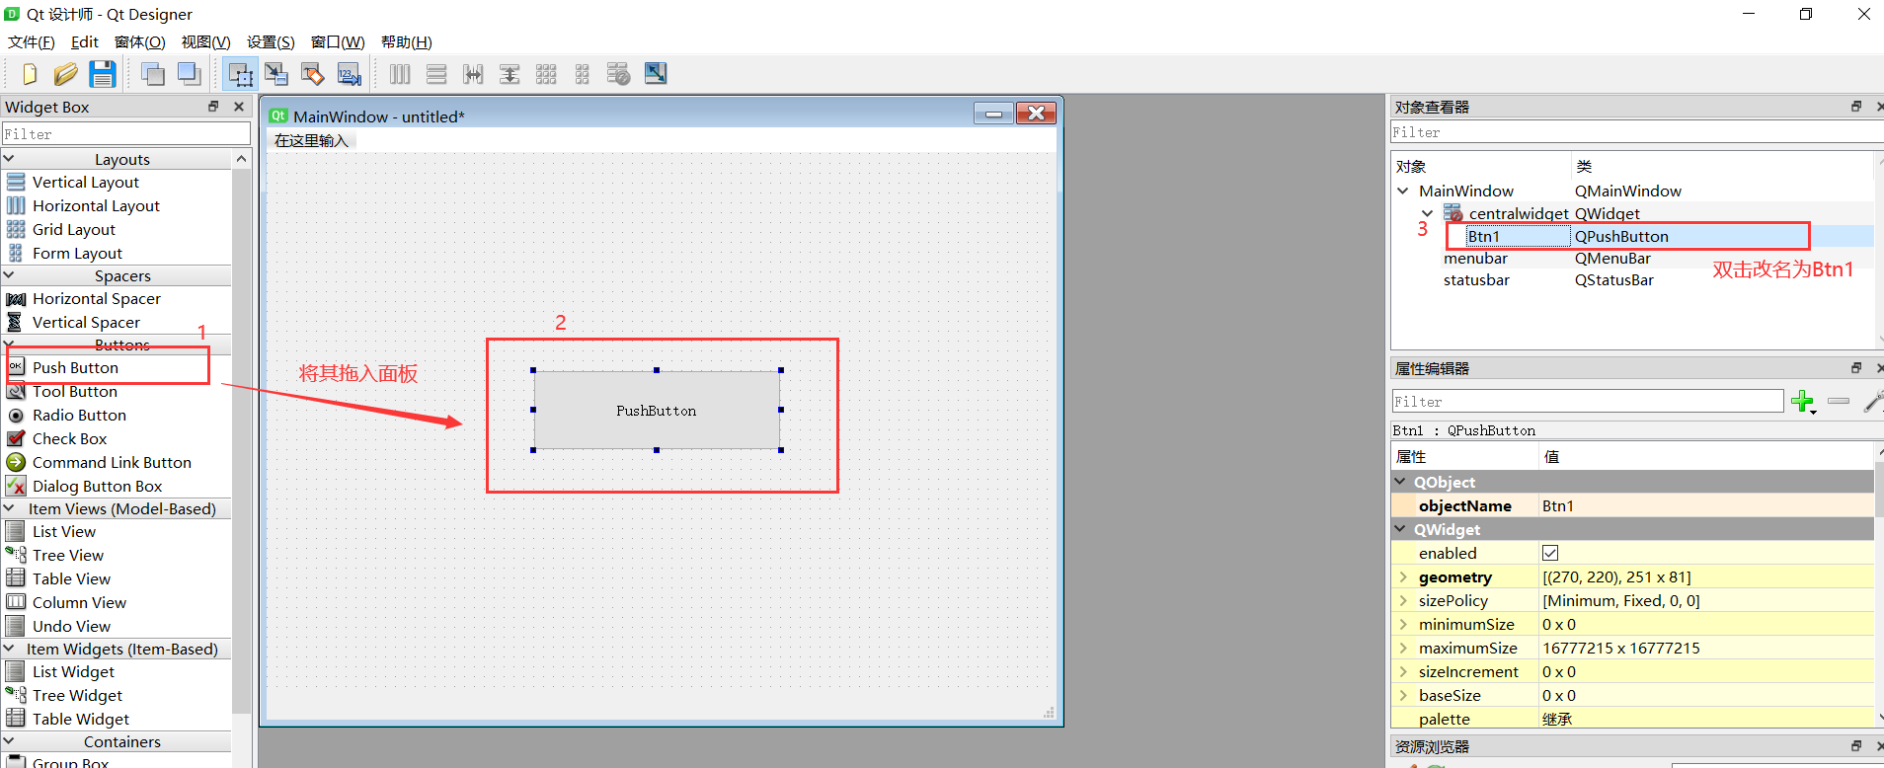This screenshot has width=1884, height=768.
Task: Collapse centralwidget tree node
Action: tap(1427, 213)
